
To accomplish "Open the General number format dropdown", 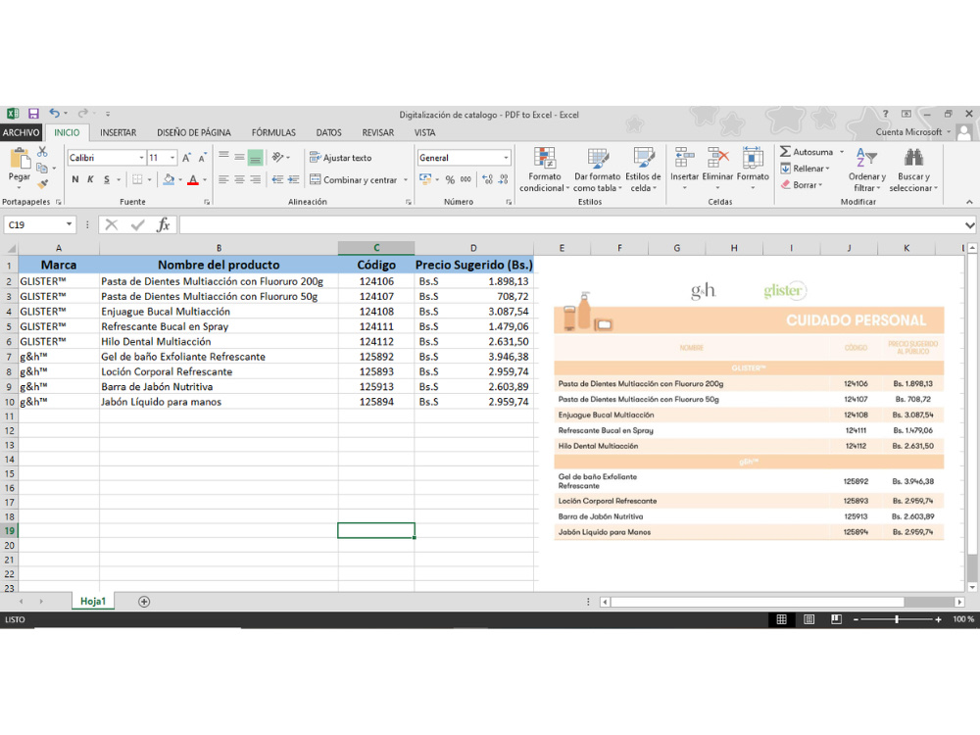I will point(506,158).
